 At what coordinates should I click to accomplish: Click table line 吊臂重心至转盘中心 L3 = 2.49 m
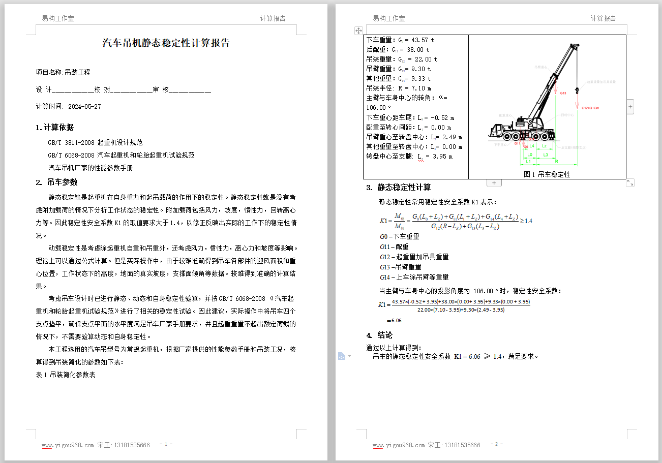click(x=414, y=137)
